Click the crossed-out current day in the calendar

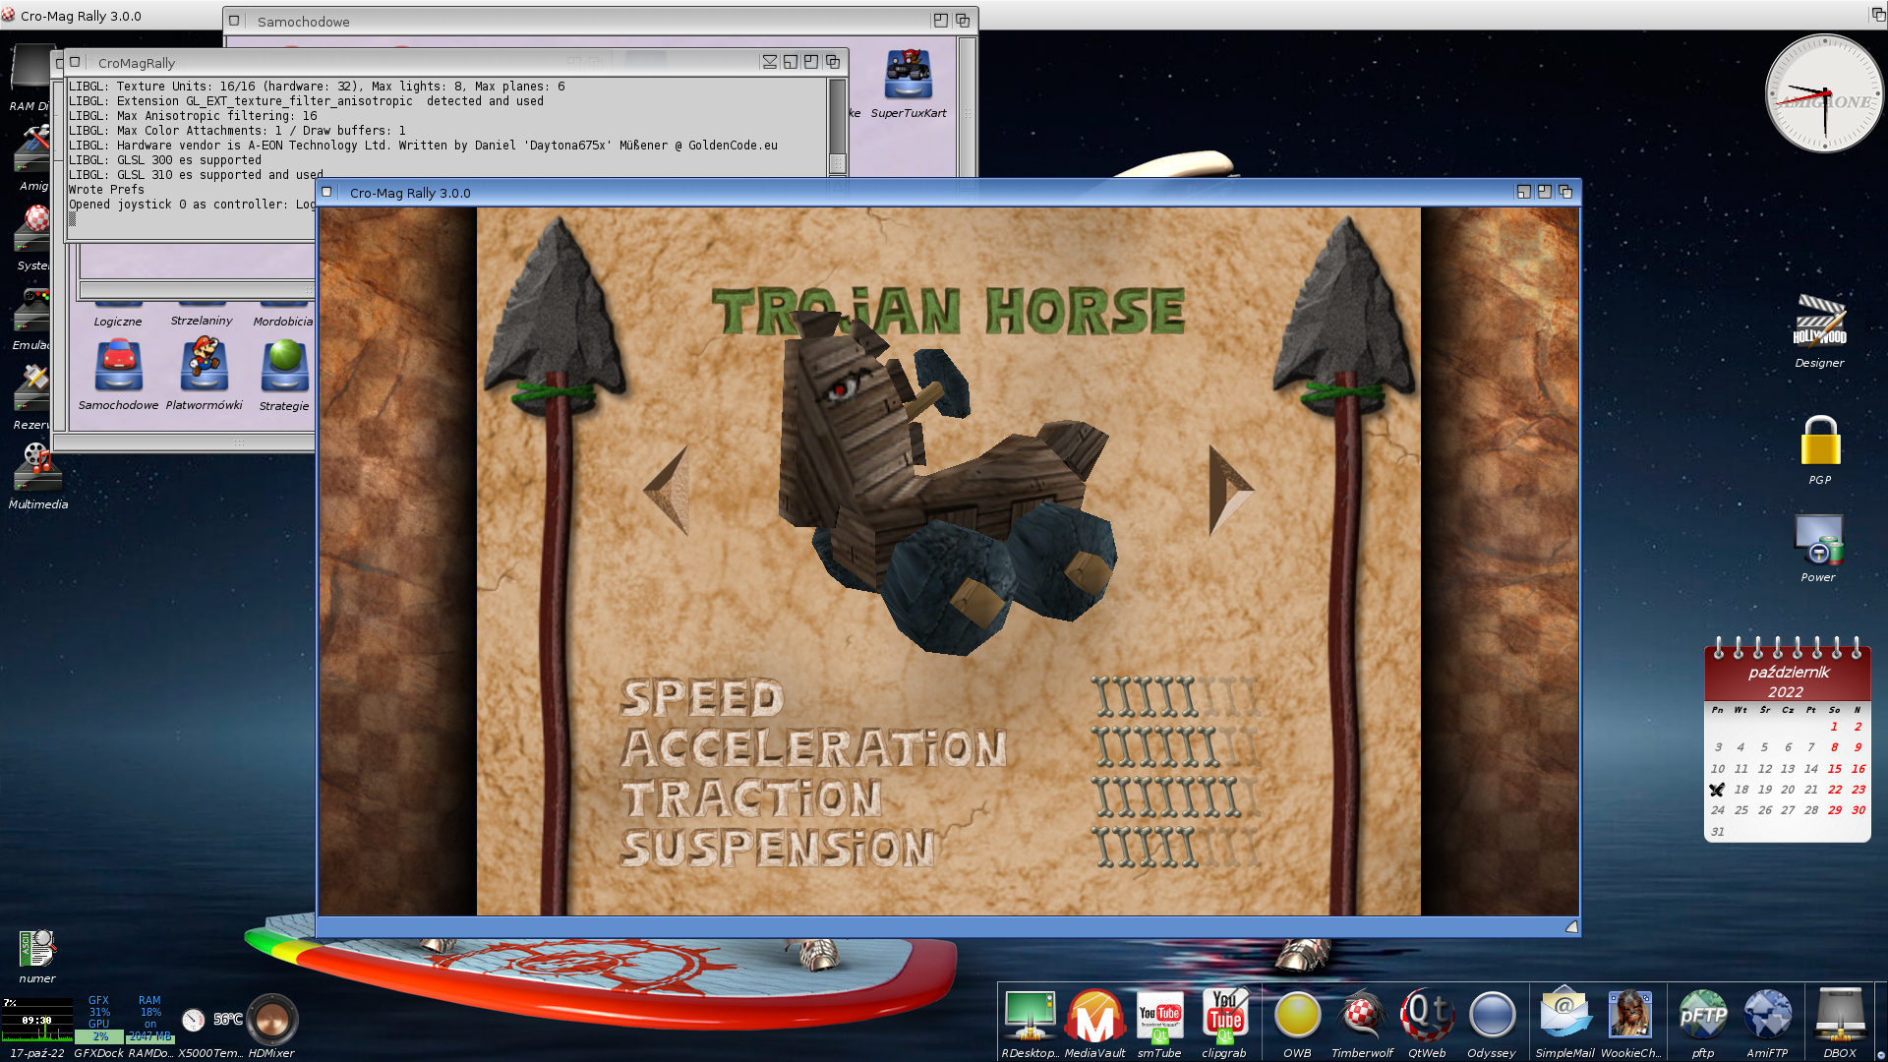(1717, 789)
